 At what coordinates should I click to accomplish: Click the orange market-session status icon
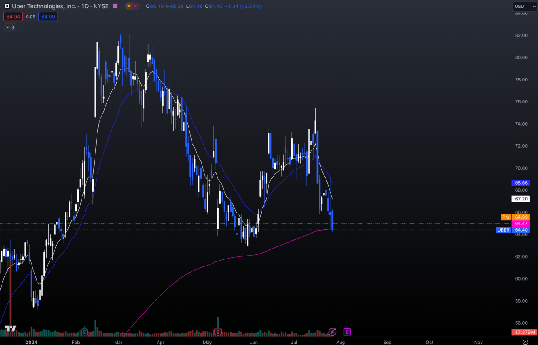coord(129,6)
